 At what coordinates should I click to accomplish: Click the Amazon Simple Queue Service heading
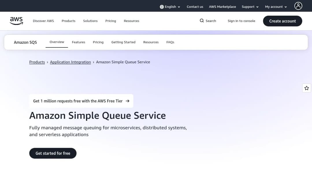(x=98, y=115)
